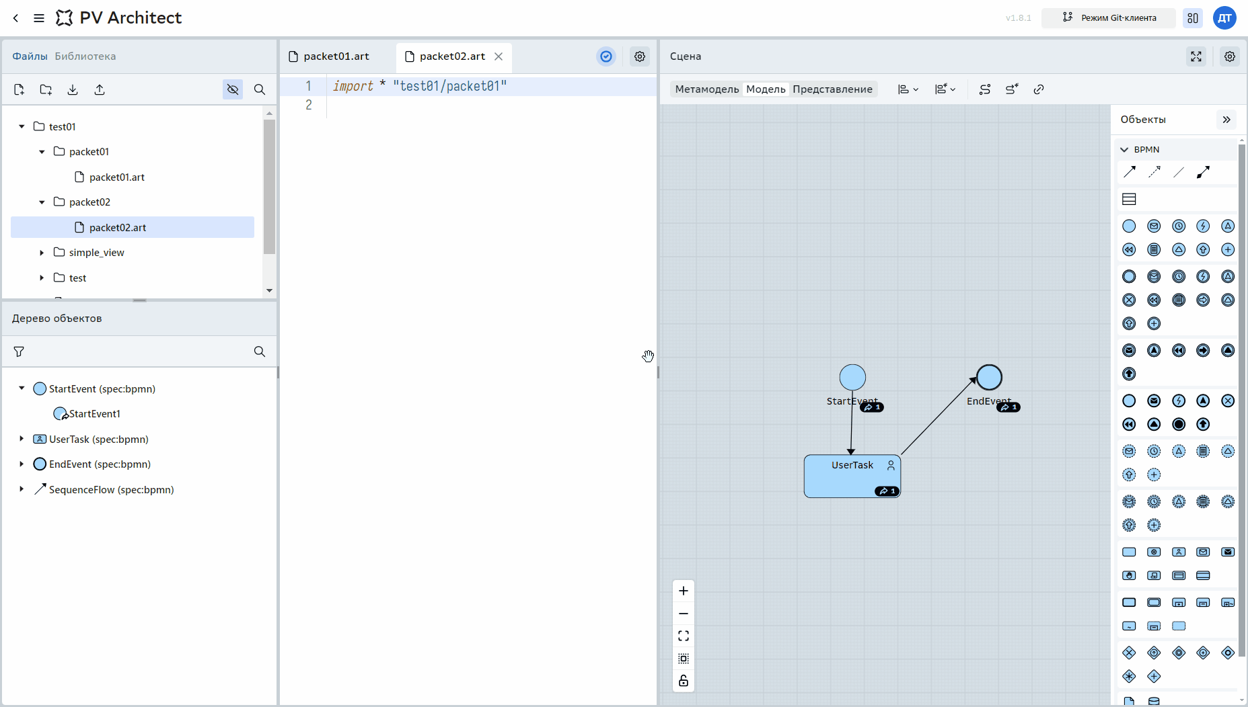1248x707 pixels.
Task: Collapse the packet02 folder
Action: [42, 202]
